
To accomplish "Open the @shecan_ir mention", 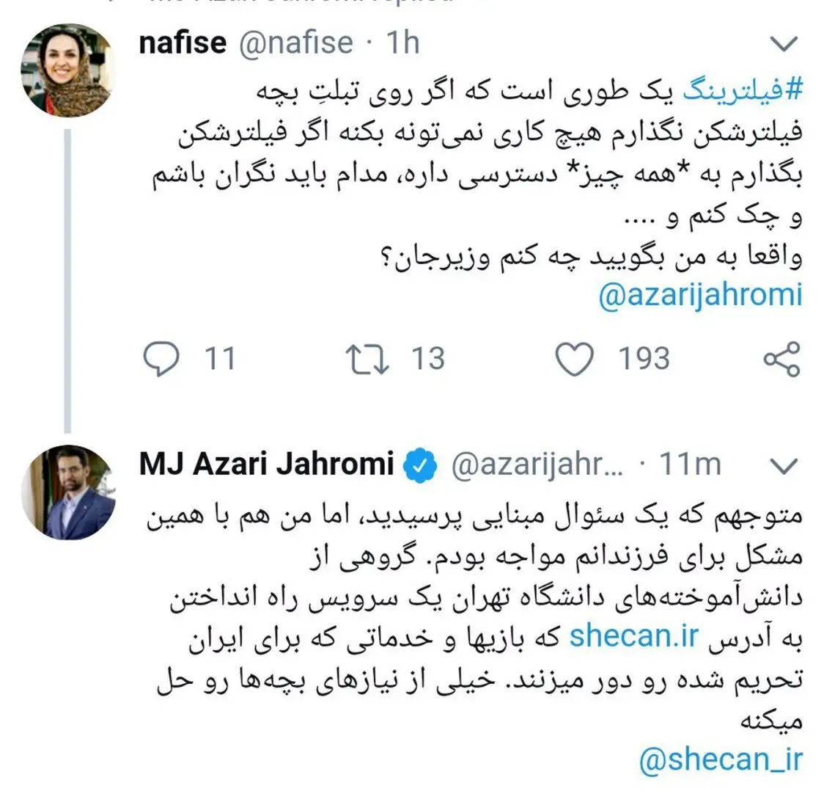I will (721, 760).
